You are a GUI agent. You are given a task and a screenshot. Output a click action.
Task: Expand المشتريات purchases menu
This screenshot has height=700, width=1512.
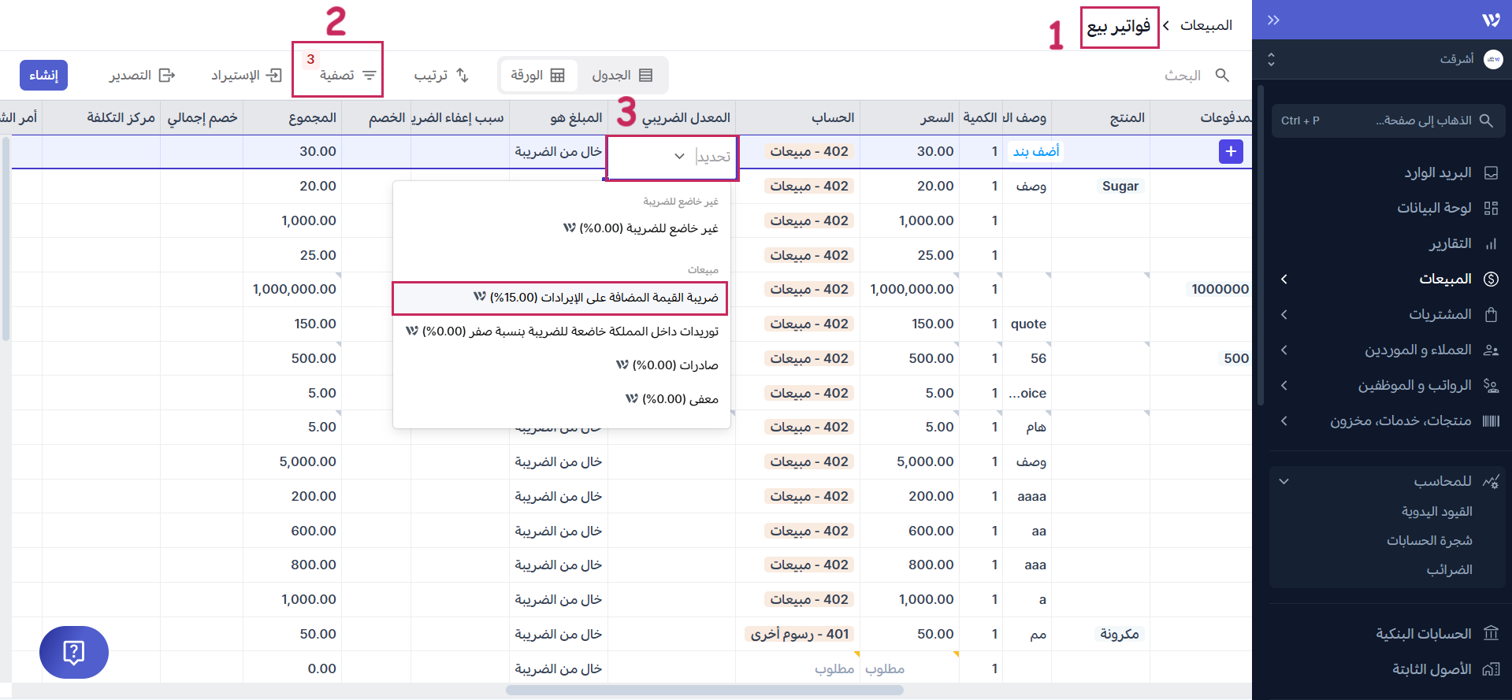[x=1440, y=314]
